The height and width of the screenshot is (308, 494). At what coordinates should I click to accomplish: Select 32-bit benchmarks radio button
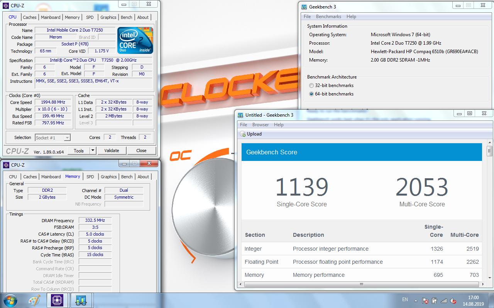click(x=311, y=85)
